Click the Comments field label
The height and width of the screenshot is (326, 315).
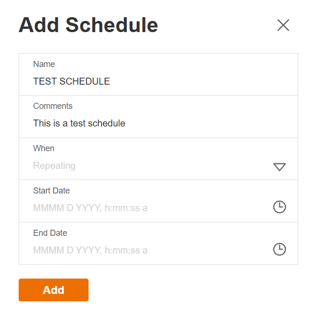(x=53, y=106)
